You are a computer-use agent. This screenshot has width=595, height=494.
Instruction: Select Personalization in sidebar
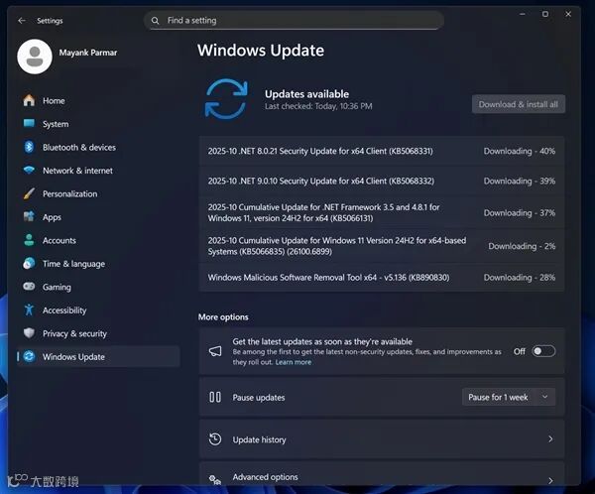[x=70, y=193]
